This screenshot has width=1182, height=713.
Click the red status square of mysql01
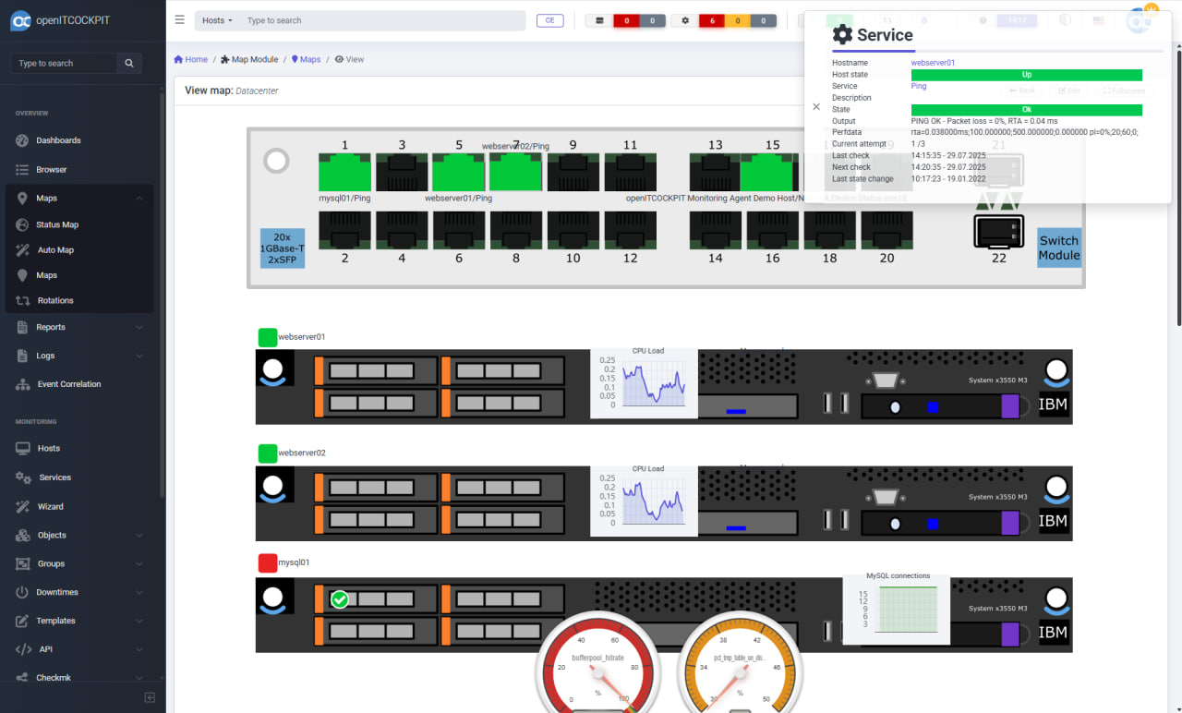click(268, 562)
